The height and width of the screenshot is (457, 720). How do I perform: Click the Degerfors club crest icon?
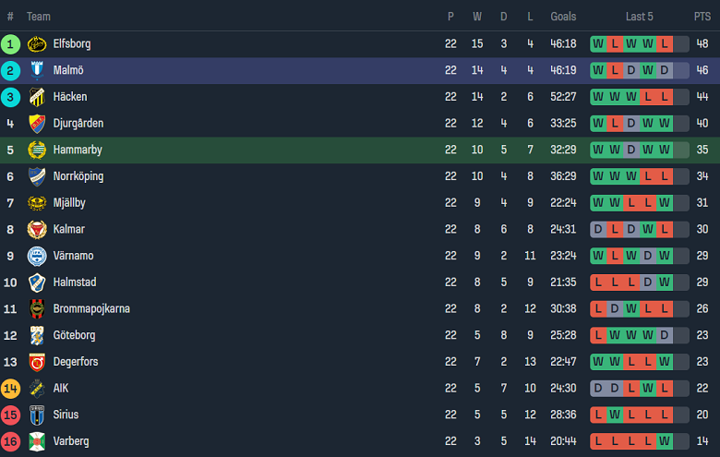click(x=37, y=362)
